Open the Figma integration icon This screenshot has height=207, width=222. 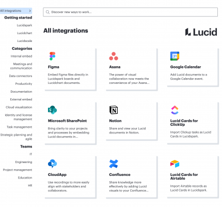[52, 56]
